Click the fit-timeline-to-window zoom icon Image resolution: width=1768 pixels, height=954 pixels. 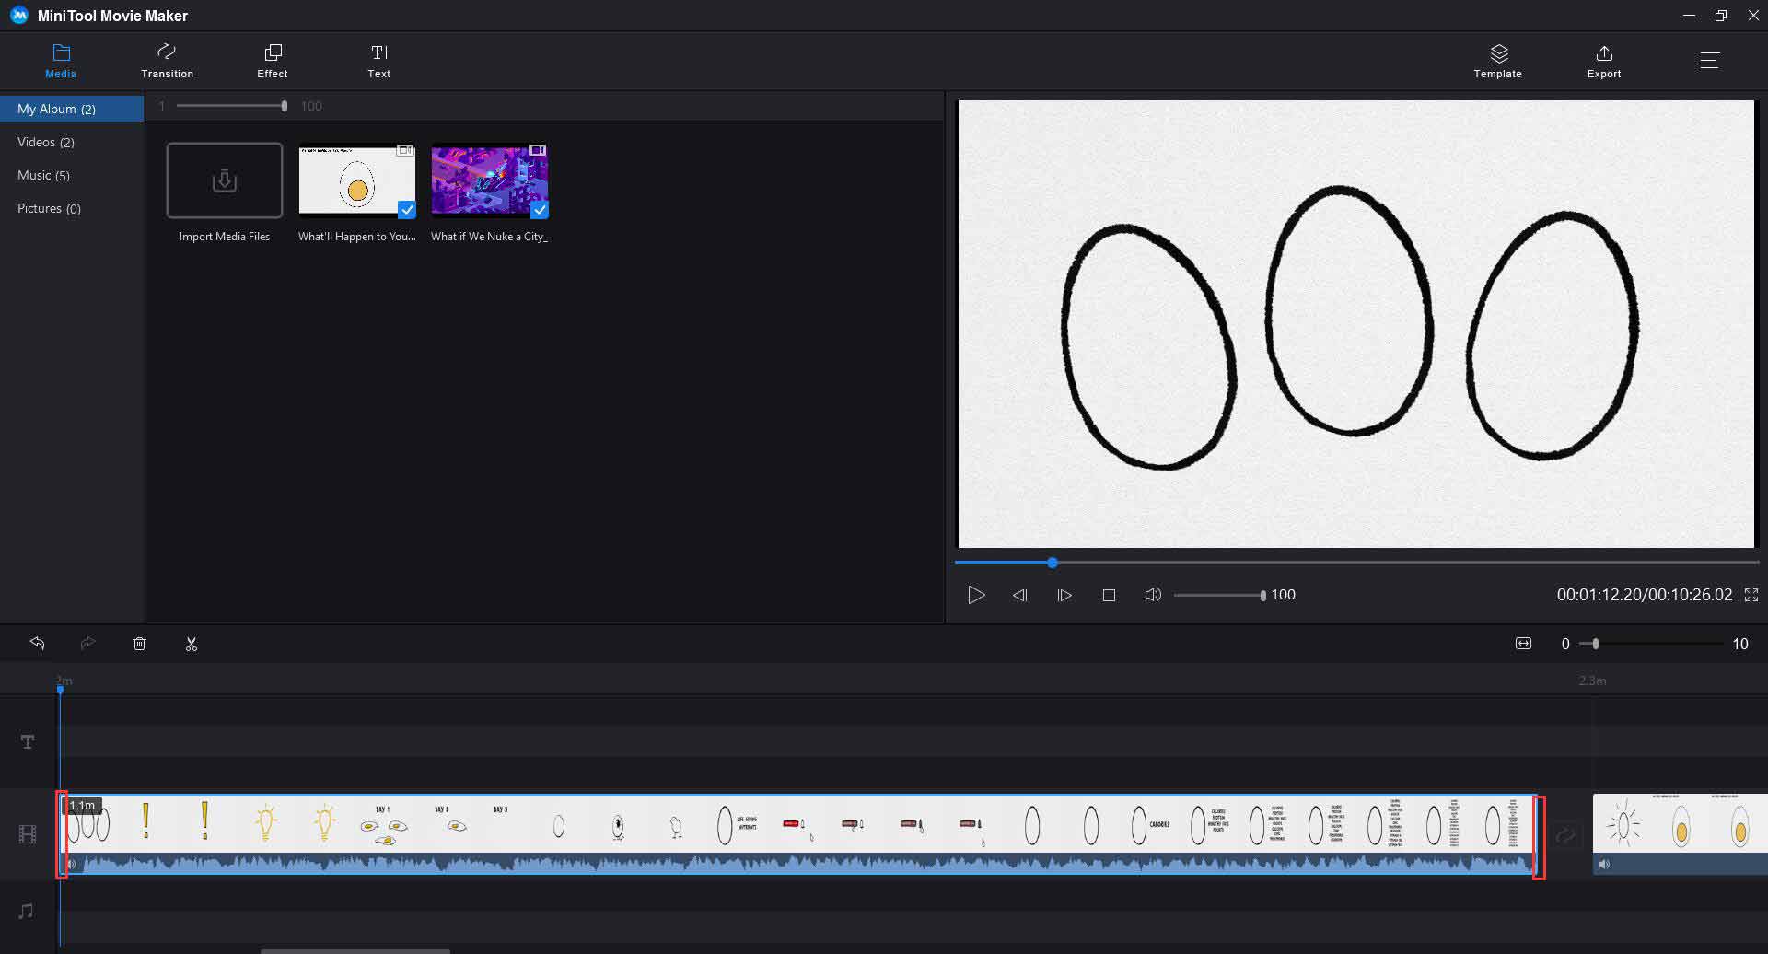[x=1523, y=643]
